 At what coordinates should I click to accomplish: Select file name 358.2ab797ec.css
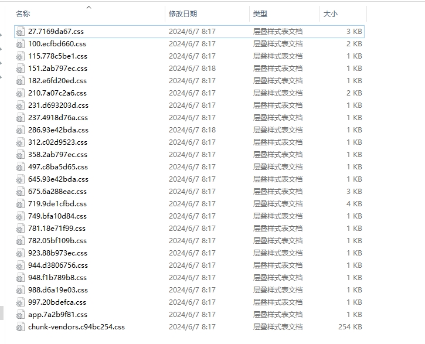(57, 155)
